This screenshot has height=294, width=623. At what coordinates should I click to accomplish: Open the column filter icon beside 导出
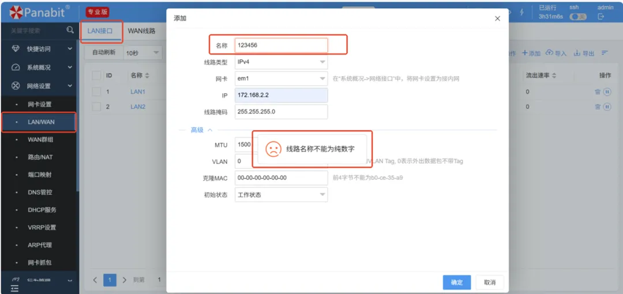(605, 53)
